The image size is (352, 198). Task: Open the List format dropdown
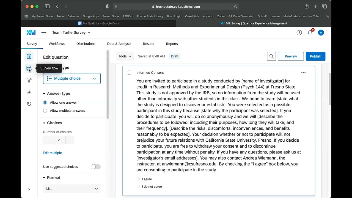72,189
